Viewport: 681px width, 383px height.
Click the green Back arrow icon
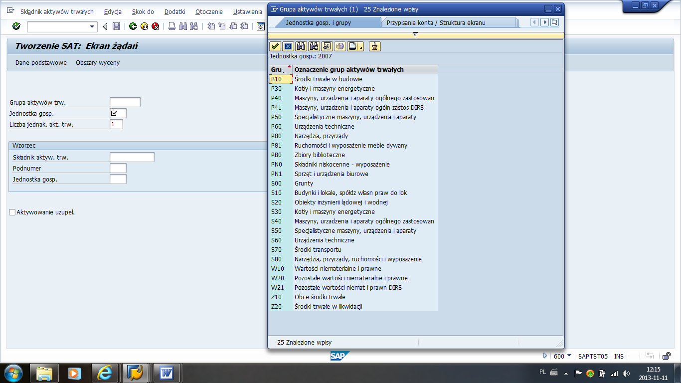coord(133,26)
